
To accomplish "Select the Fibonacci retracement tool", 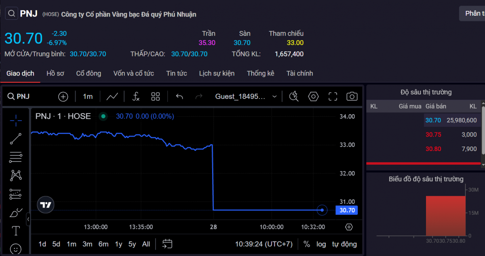I will pyautogui.click(x=16, y=157).
